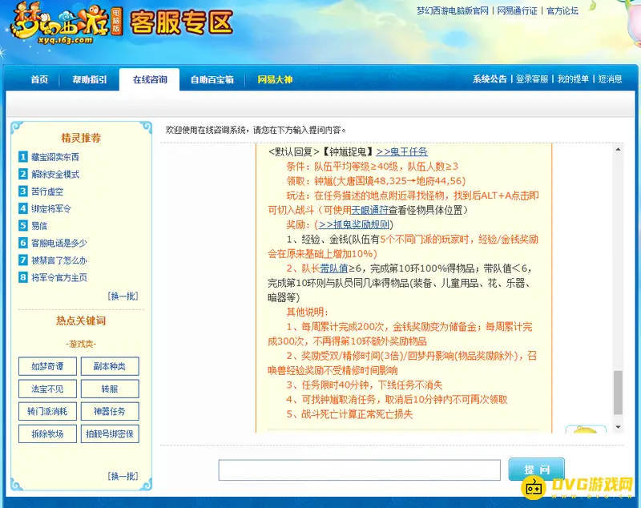Open the 天眼通符 link in reply
Screen dimensions: 641x508
pyautogui.click(x=370, y=210)
